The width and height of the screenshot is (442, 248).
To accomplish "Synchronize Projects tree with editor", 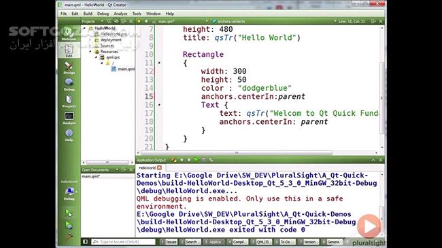I will tap(116, 22).
